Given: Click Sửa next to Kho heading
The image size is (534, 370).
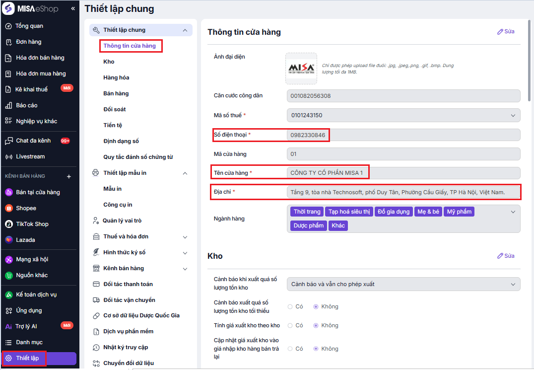Looking at the screenshot, I should (506, 256).
